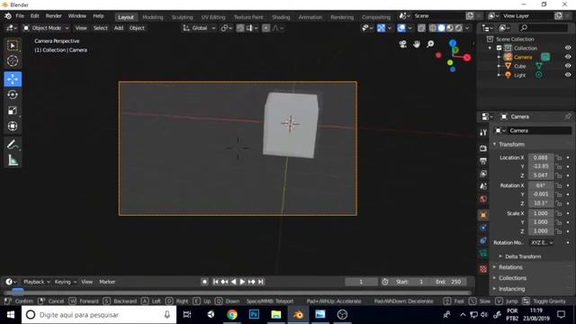This screenshot has width=576, height=324.
Task: Toggle auto keying record button
Action: 204,282
